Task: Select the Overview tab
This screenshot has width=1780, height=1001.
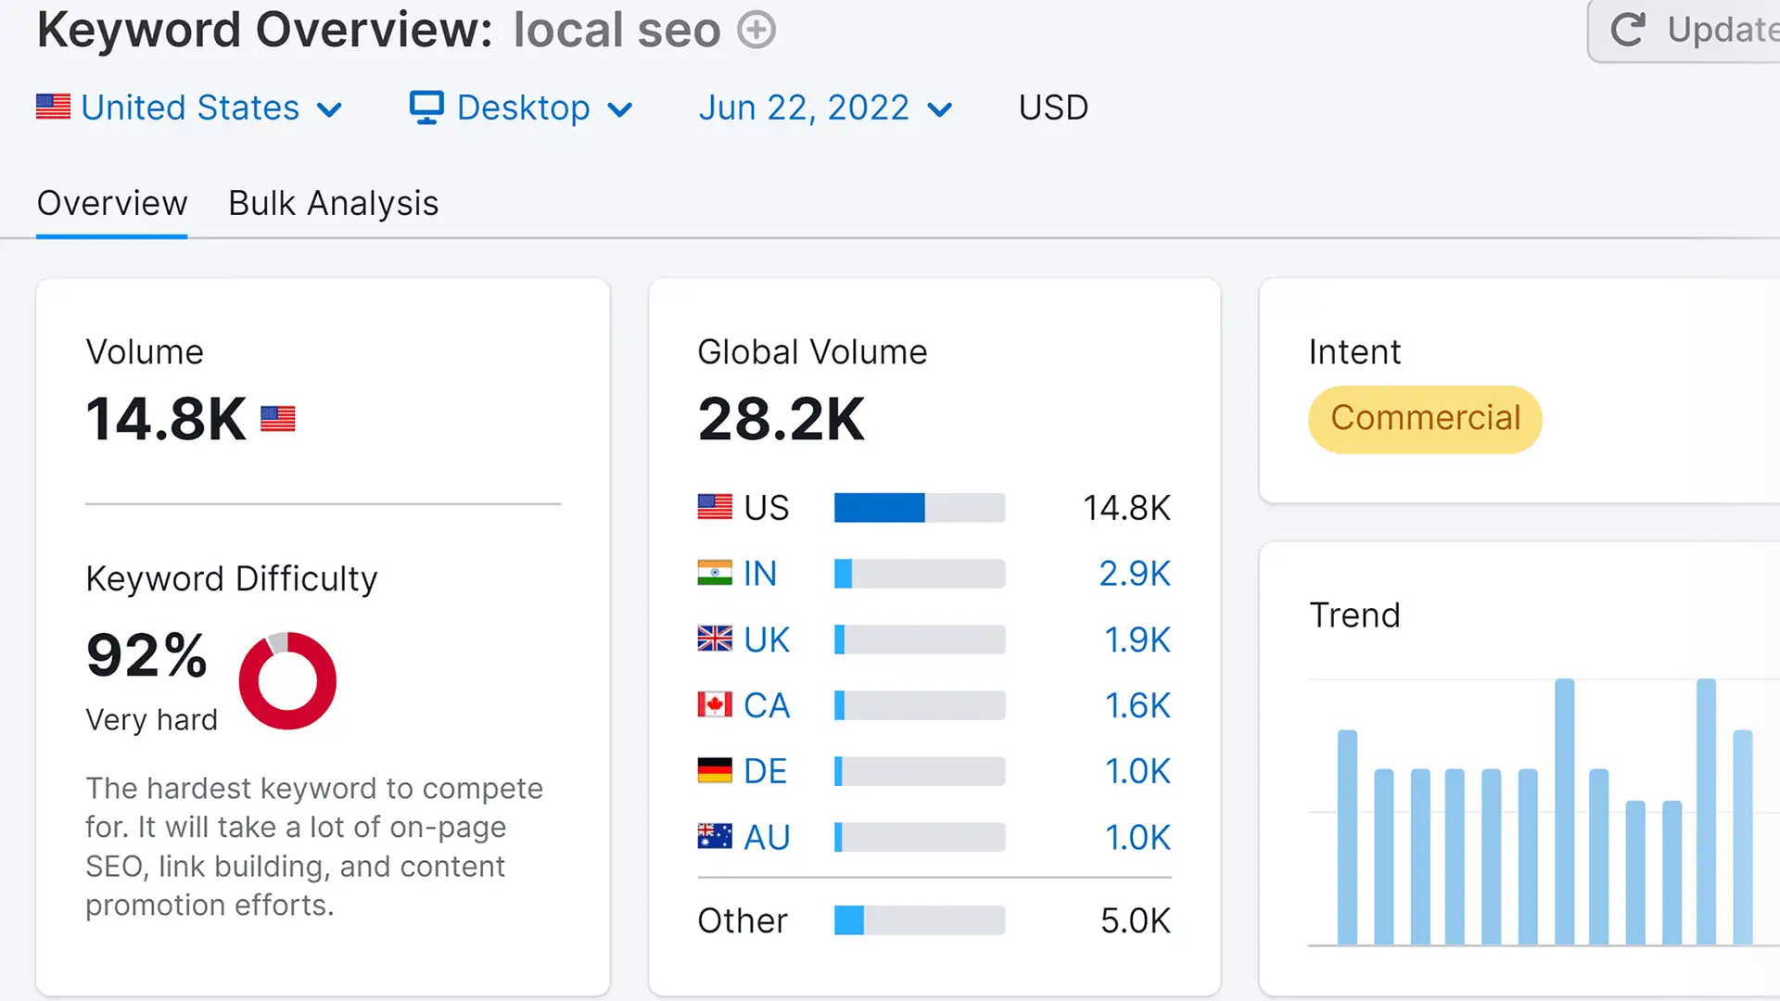Action: 112,203
